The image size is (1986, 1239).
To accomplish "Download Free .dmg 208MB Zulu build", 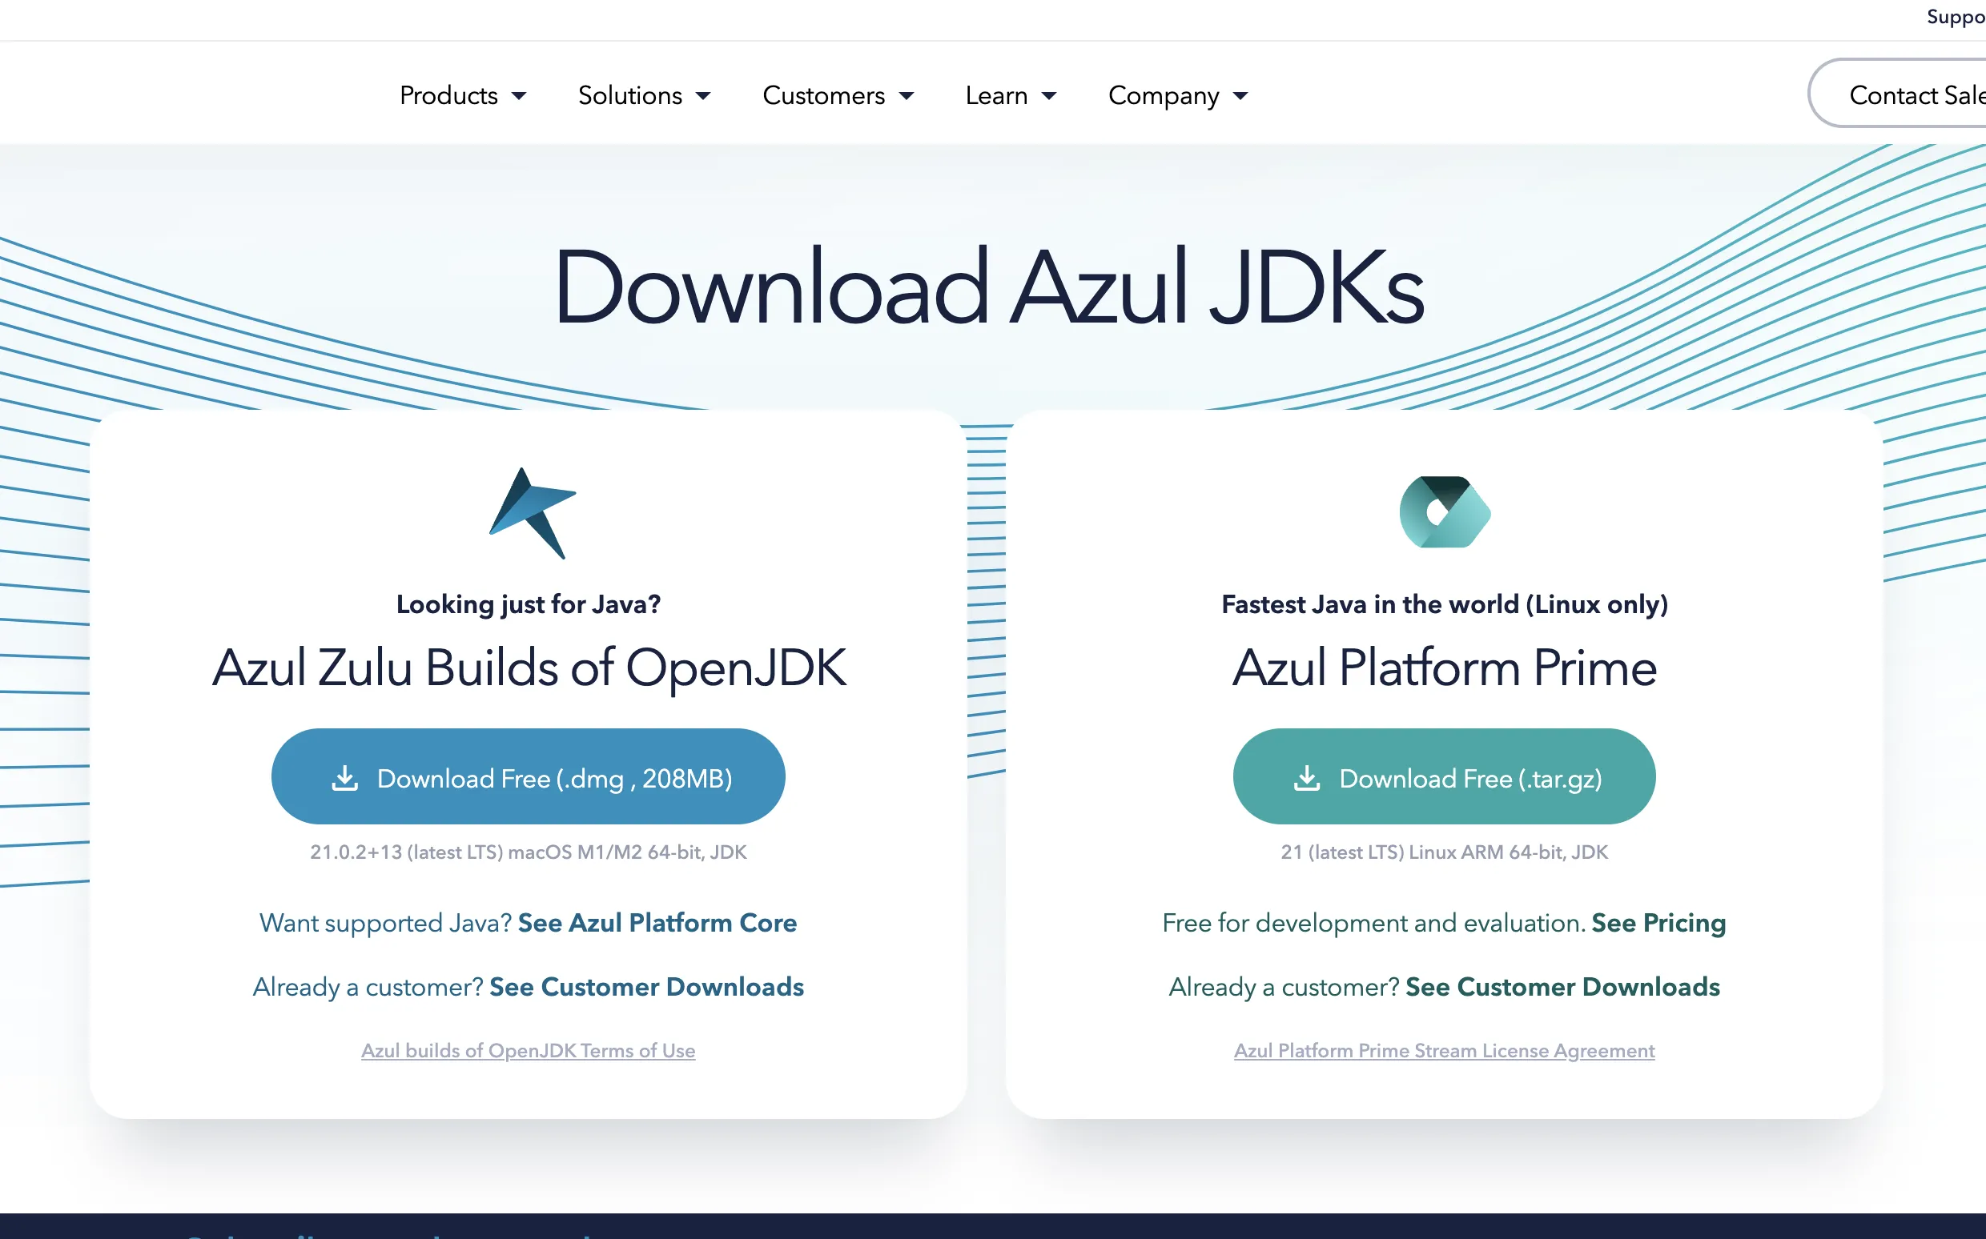I will pos(528,777).
